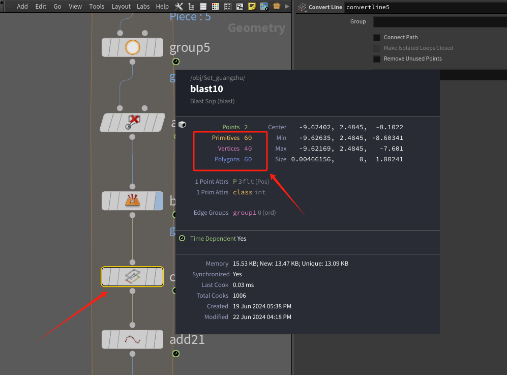Click the network box orange icon in toolbar
The image size is (507, 375).
[276, 7]
